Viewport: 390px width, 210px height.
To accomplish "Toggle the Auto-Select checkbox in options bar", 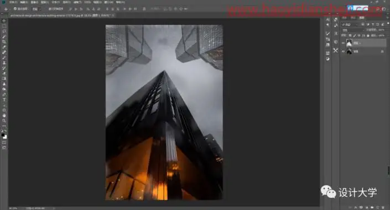I will point(15,9).
